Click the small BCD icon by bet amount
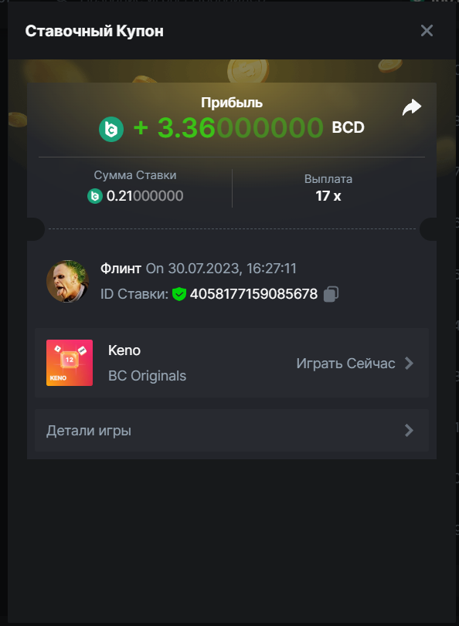The image size is (459, 626). (95, 196)
